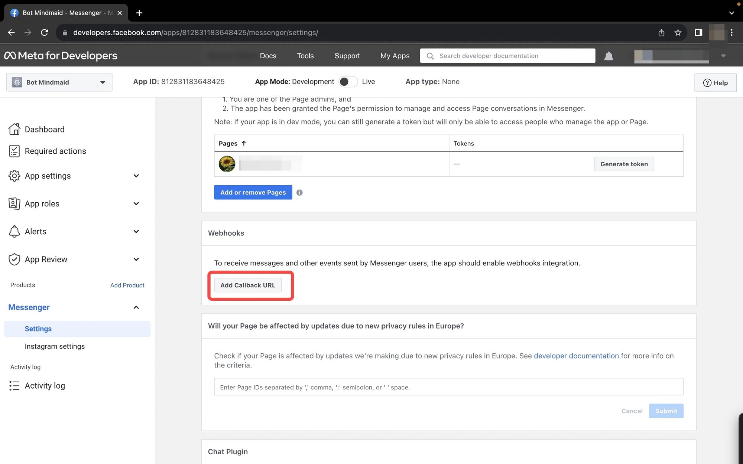Click the browser address bar URL
This screenshot has height=464, width=743.
[196, 33]
